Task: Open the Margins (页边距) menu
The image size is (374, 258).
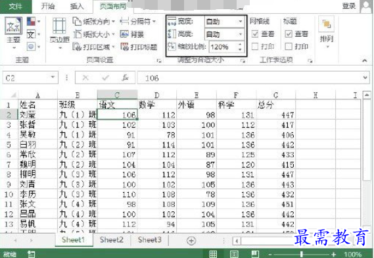Action: (x=59, y=33)
